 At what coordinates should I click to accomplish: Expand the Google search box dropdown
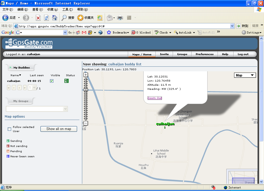(65, 32)
